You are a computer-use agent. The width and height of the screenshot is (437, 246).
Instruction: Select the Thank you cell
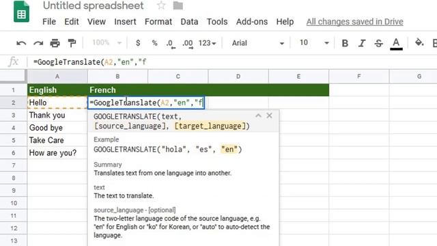(57, 115)
